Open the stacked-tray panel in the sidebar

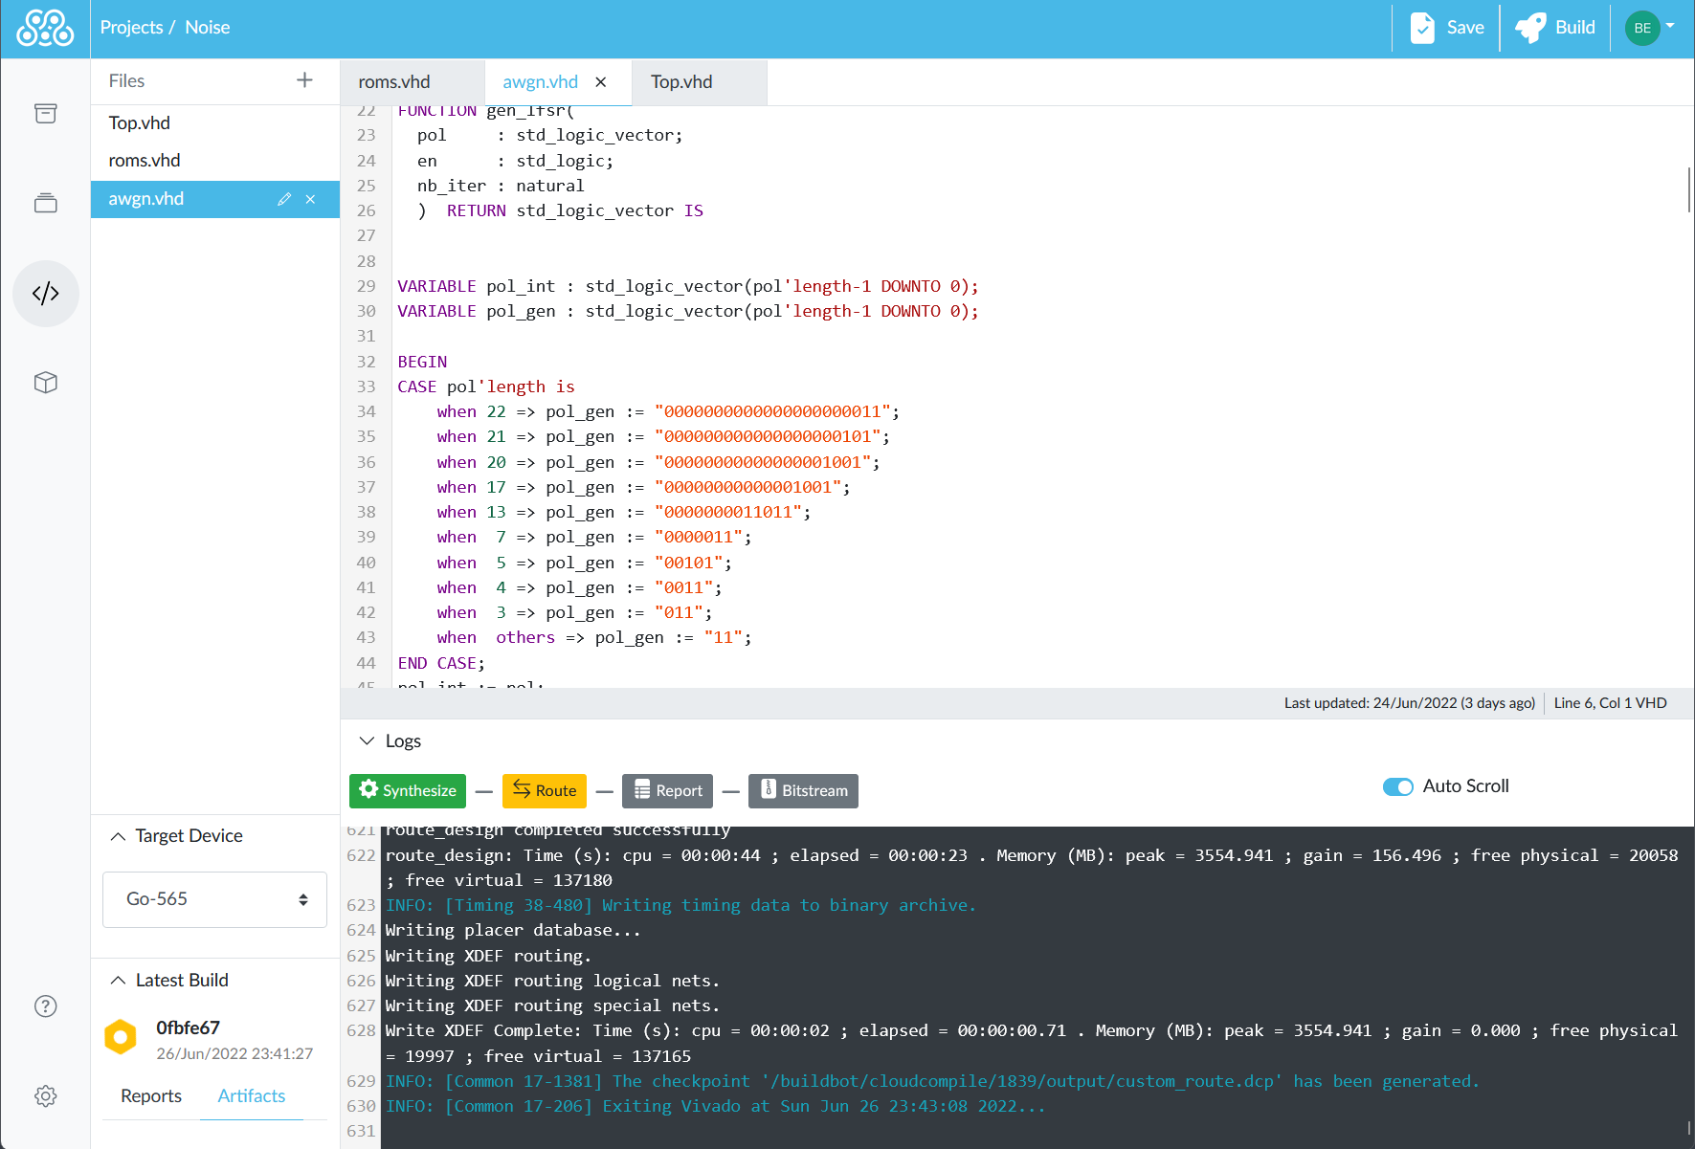click(x=45, y=202)
